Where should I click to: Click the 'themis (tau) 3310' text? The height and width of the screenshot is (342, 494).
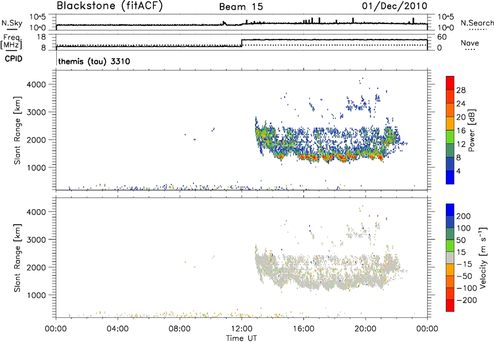pos(94,61)
